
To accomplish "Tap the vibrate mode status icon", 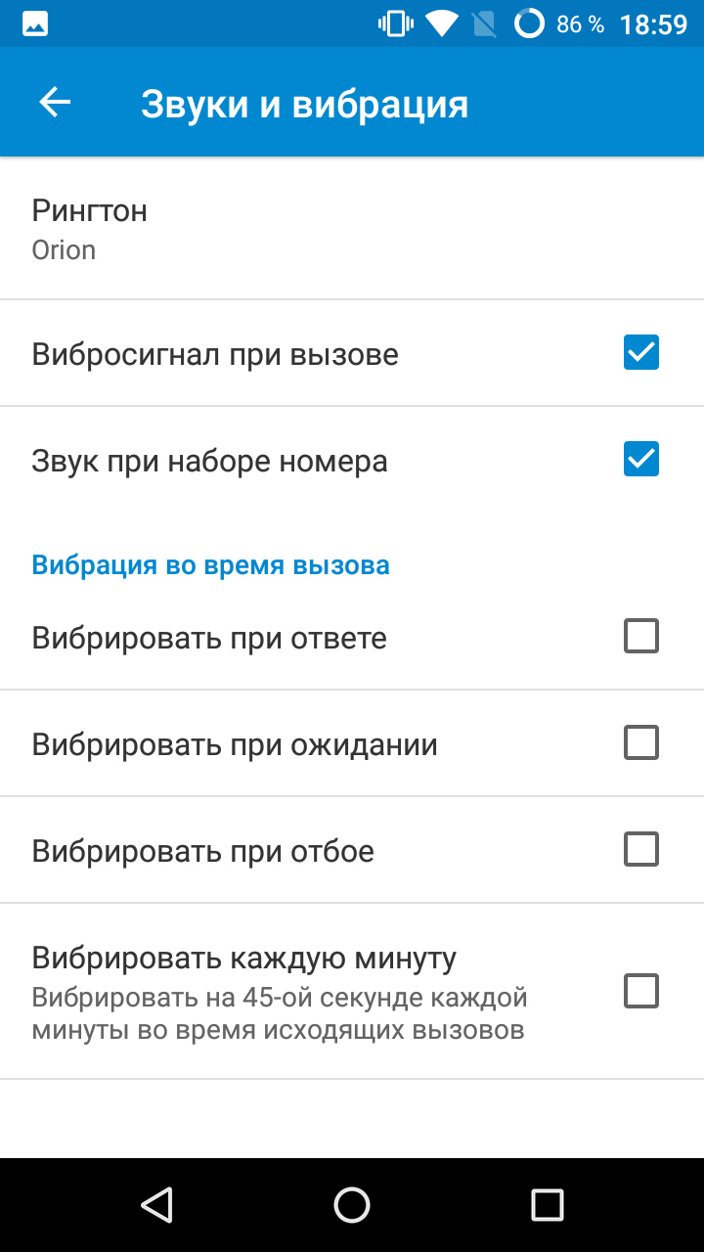I will [395, 23].
